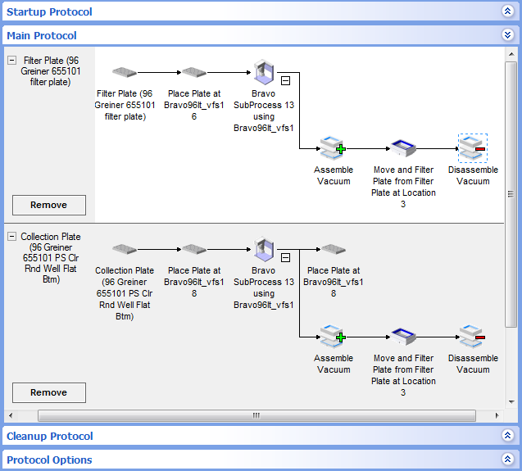
Task: Click the Collection Plate labware icon
Action: pos(125,249)
